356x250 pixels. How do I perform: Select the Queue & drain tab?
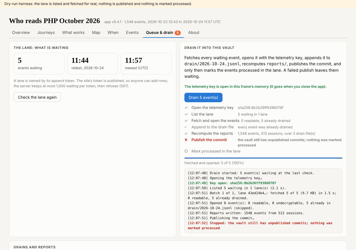click(x=163, y=32)
